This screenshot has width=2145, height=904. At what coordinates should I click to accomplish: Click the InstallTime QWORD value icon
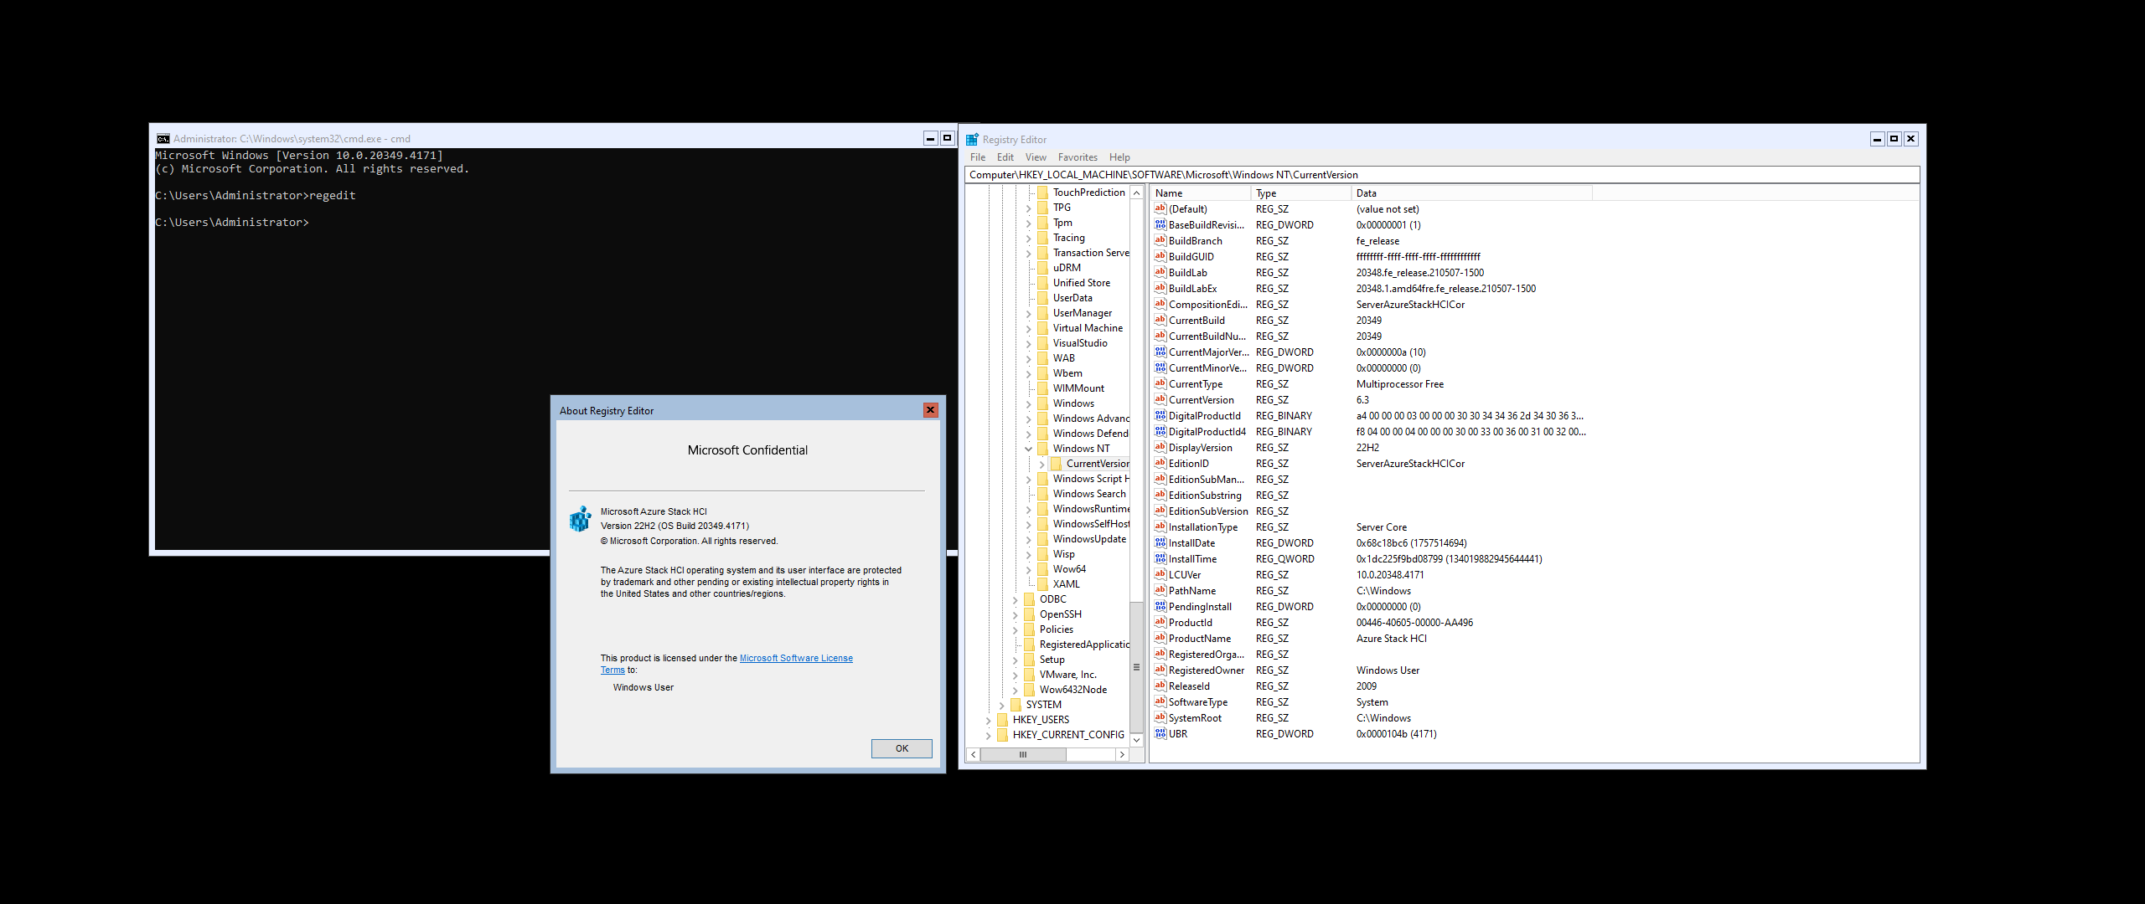(1160, 559)
